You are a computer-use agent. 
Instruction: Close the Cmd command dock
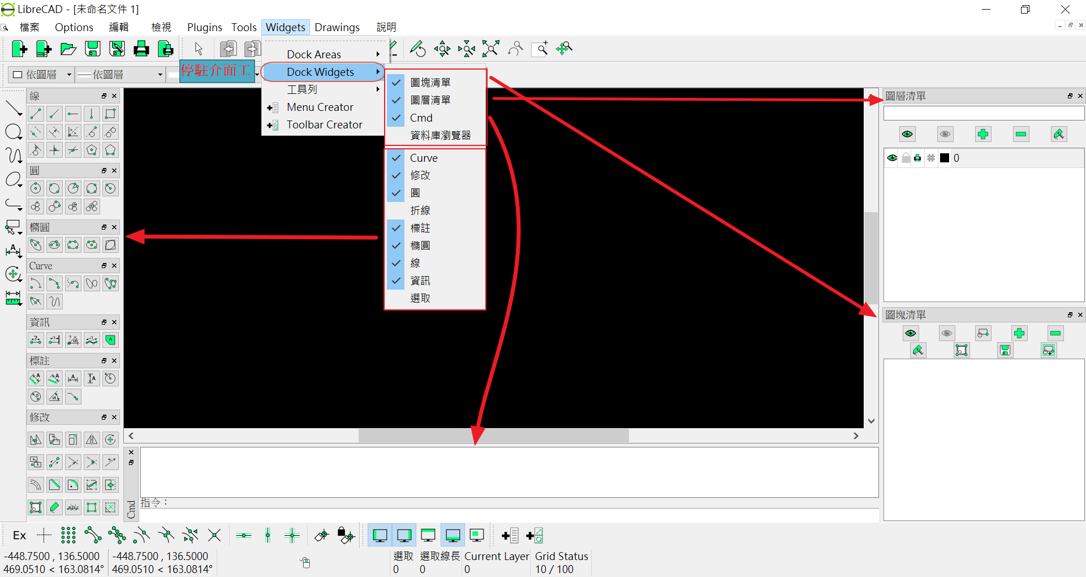click(x=131, y=453)
